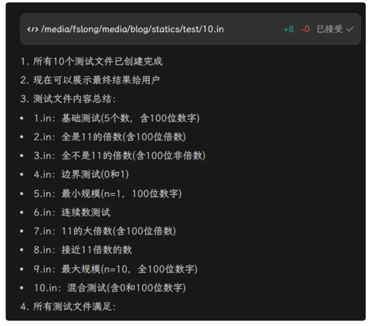Click the 已接受 accepted status label
Screen dimensions: 370x326
pyautogui.click(x=329, y=29)
